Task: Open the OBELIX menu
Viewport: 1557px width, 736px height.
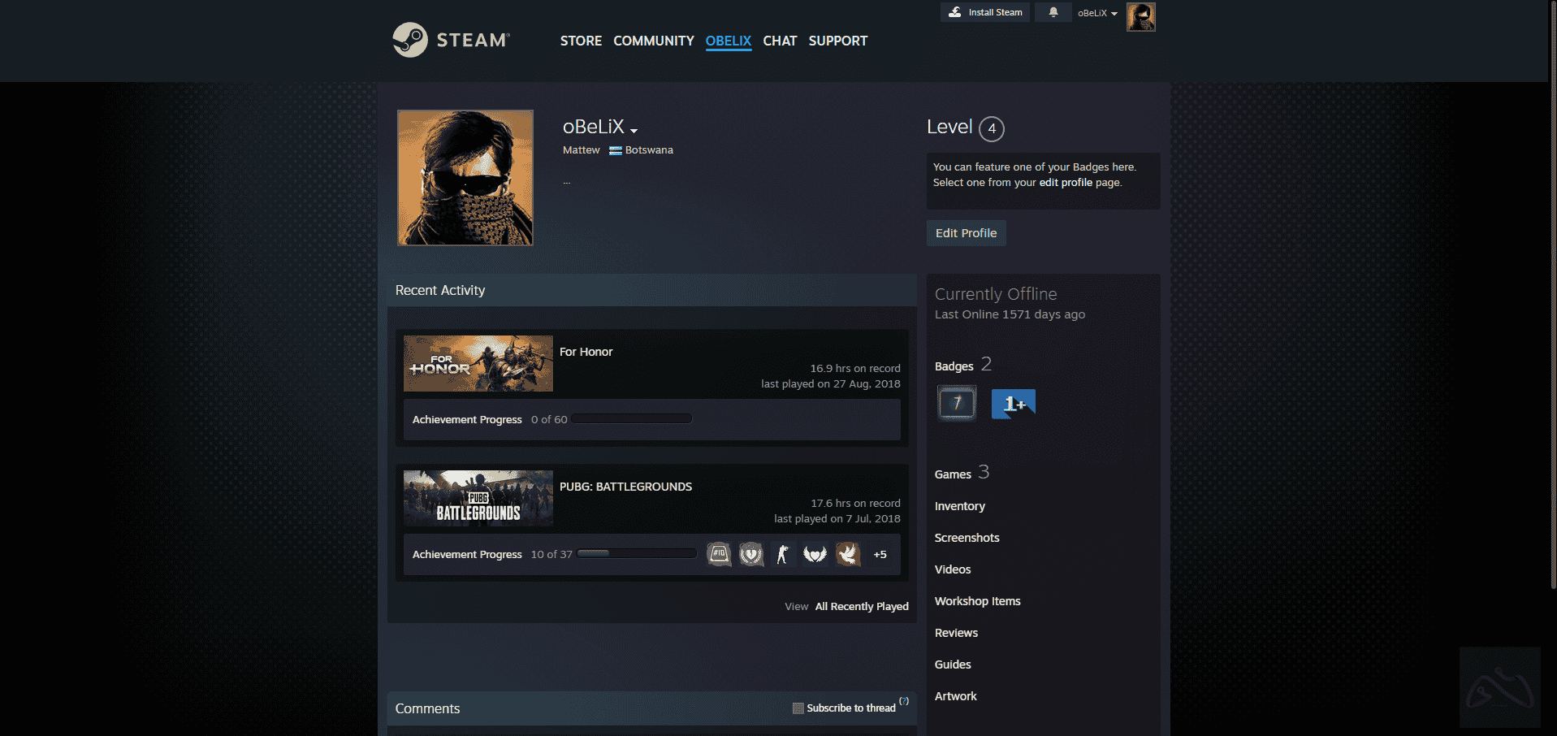Action: click(x=729, y=41)
